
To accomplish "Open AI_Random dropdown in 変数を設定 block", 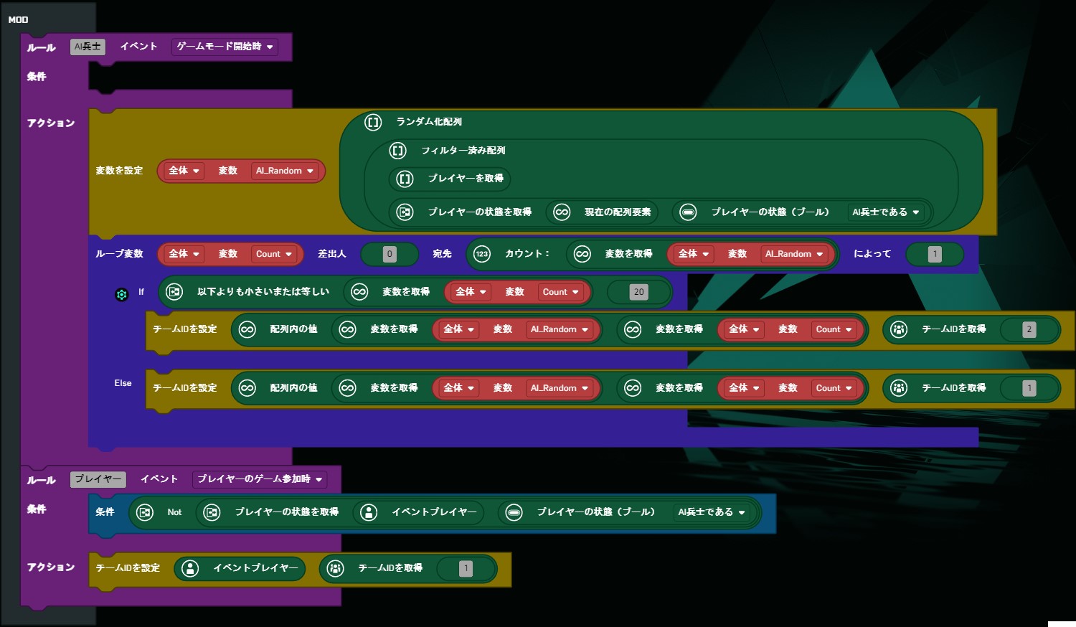I will [x=285, y=171].
